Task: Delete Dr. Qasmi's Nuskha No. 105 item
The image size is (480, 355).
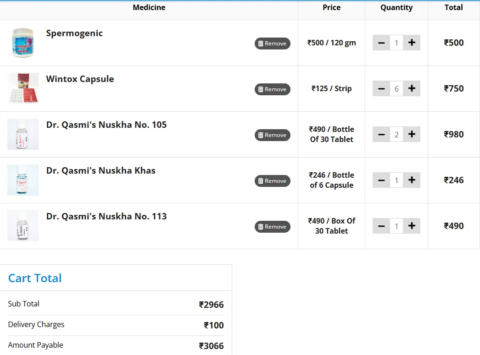Action: [272, 135]
